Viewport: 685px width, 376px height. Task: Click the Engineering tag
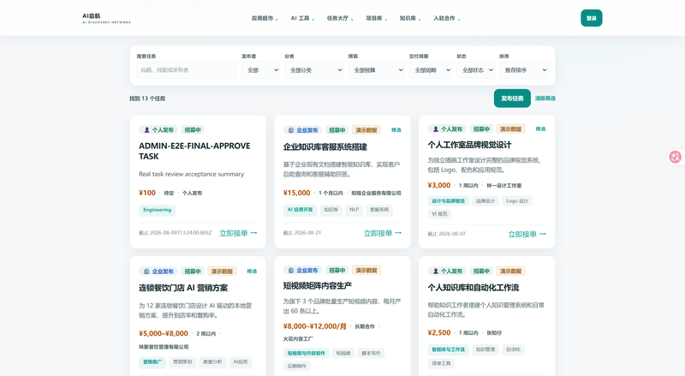158,210
